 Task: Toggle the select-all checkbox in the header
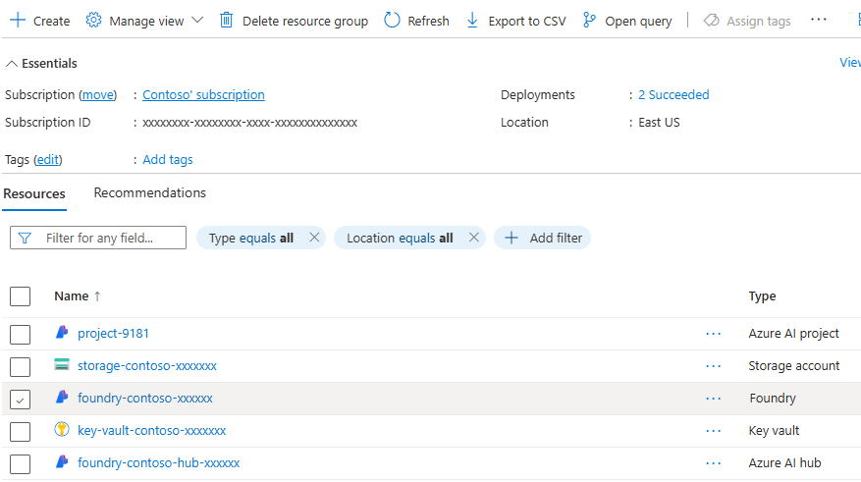pyautogui.click(x=21, y=296)
